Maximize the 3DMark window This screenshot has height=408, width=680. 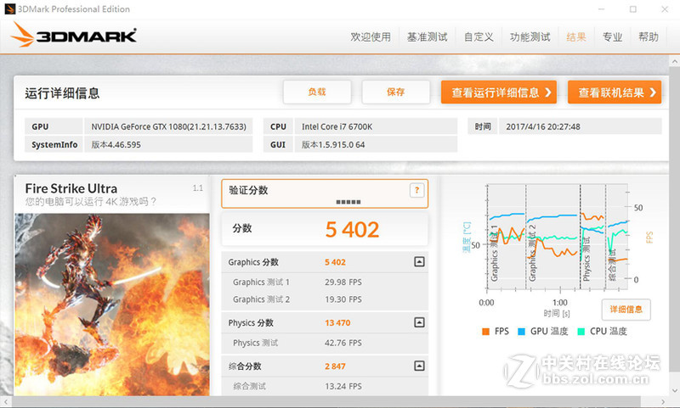[633, 9]
